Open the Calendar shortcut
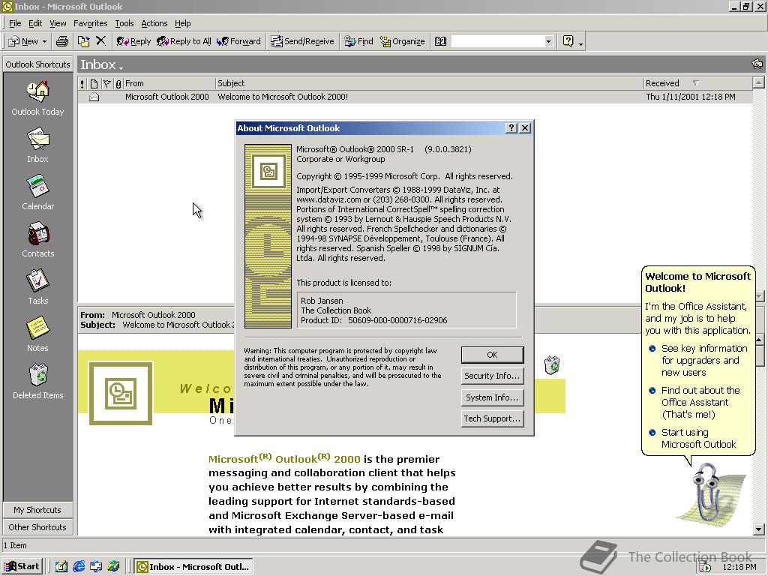The width and height of the screenshot is (768, 576). (x=37, y=193)
